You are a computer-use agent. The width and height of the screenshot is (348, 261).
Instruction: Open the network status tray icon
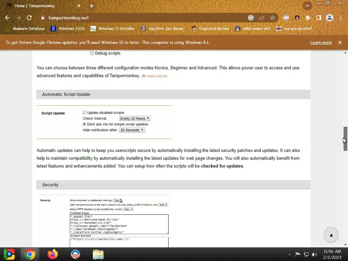(x=306, y=254)
